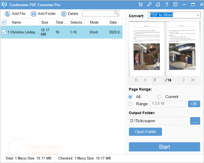Jump to last preview page
The width and height of the screenshot is (204, 163).
[x=193, y=80]
